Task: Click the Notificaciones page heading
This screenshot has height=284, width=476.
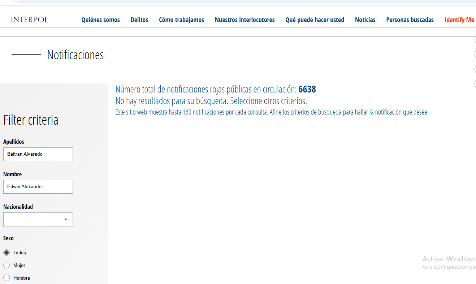Action: [75, 55]
